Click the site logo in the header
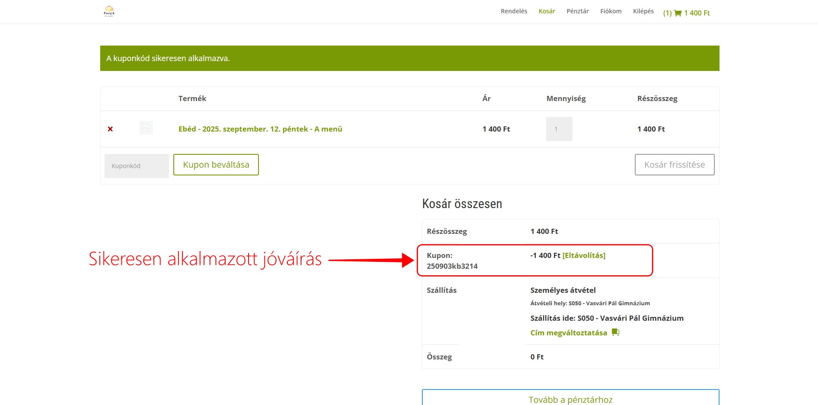 [109, 11]
